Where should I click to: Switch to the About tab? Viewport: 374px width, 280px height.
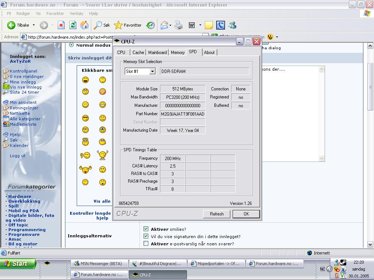tap(209, 52)
